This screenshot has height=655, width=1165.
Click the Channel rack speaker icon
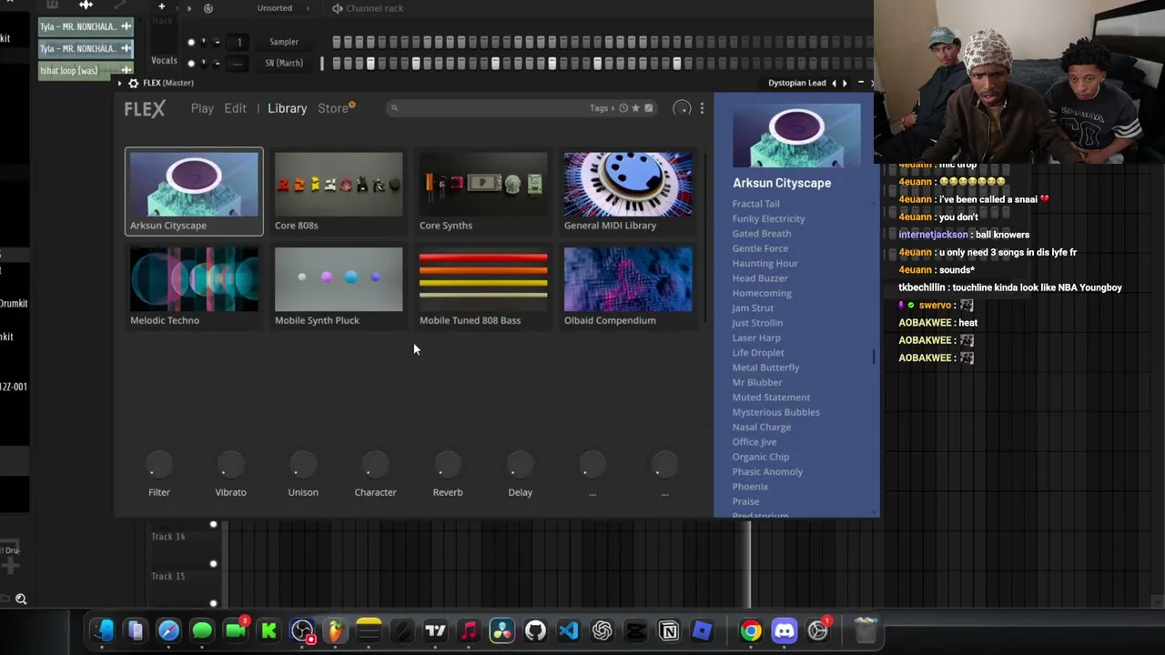[338, 8]
